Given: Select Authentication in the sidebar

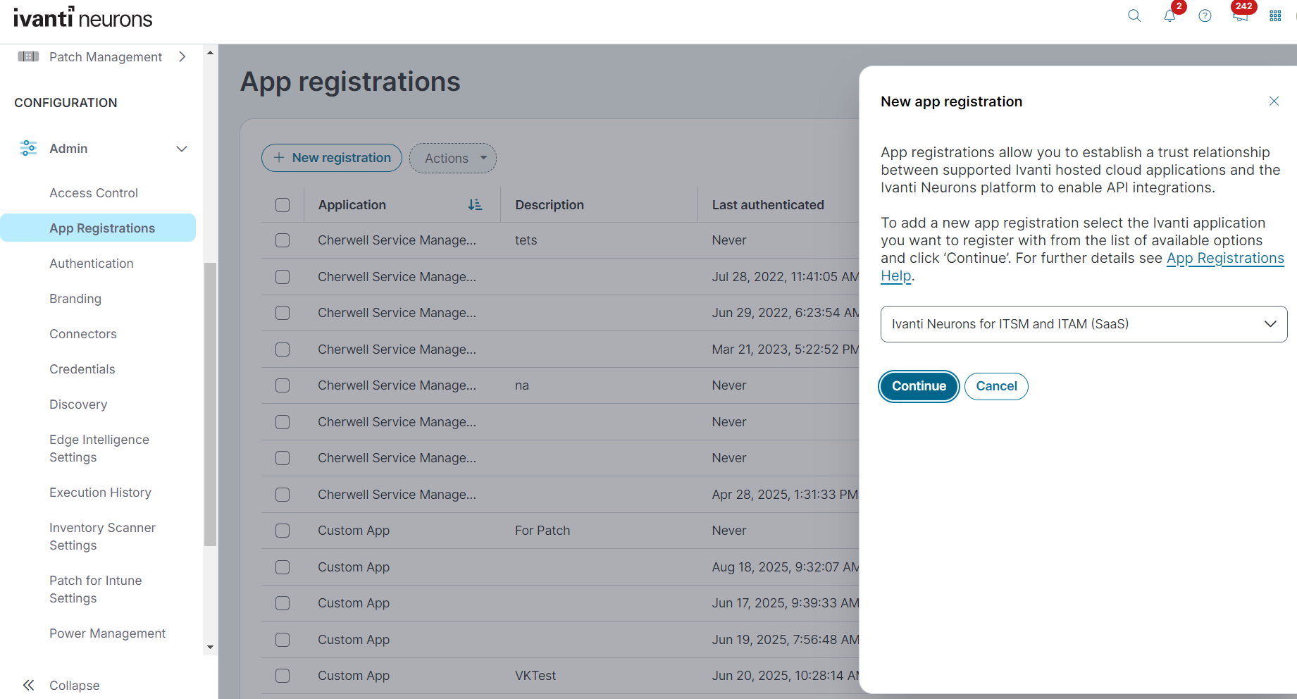Looking at the screenshot, I should 91,263.
